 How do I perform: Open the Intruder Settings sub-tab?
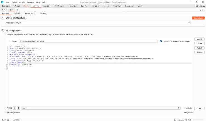point(43,13)
